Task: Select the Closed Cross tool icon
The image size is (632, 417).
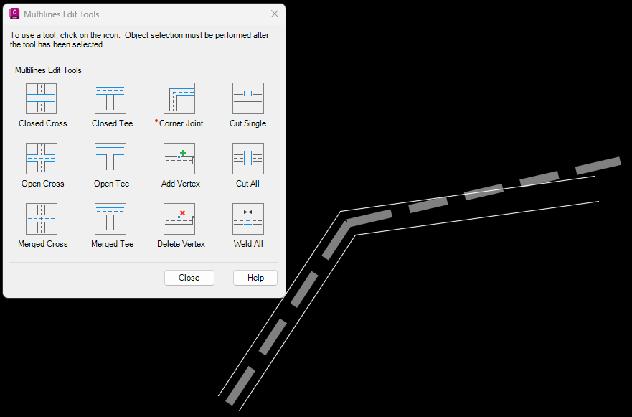Action: click(42, 98)
